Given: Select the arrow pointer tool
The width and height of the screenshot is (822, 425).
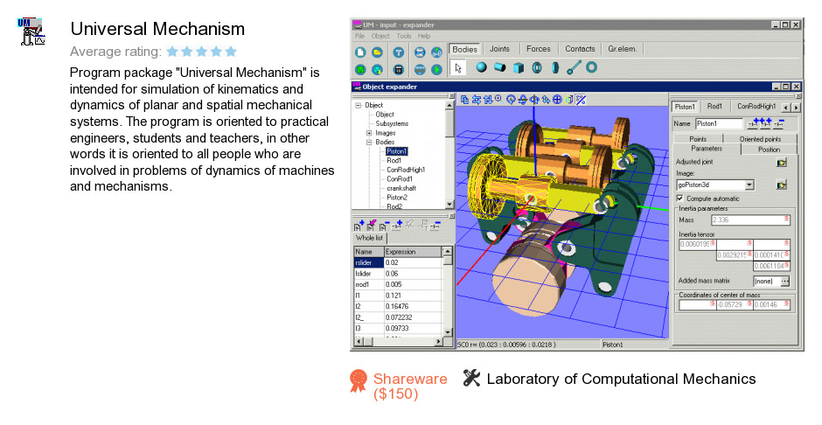Looking at the screenshot, I should [459, 67].
